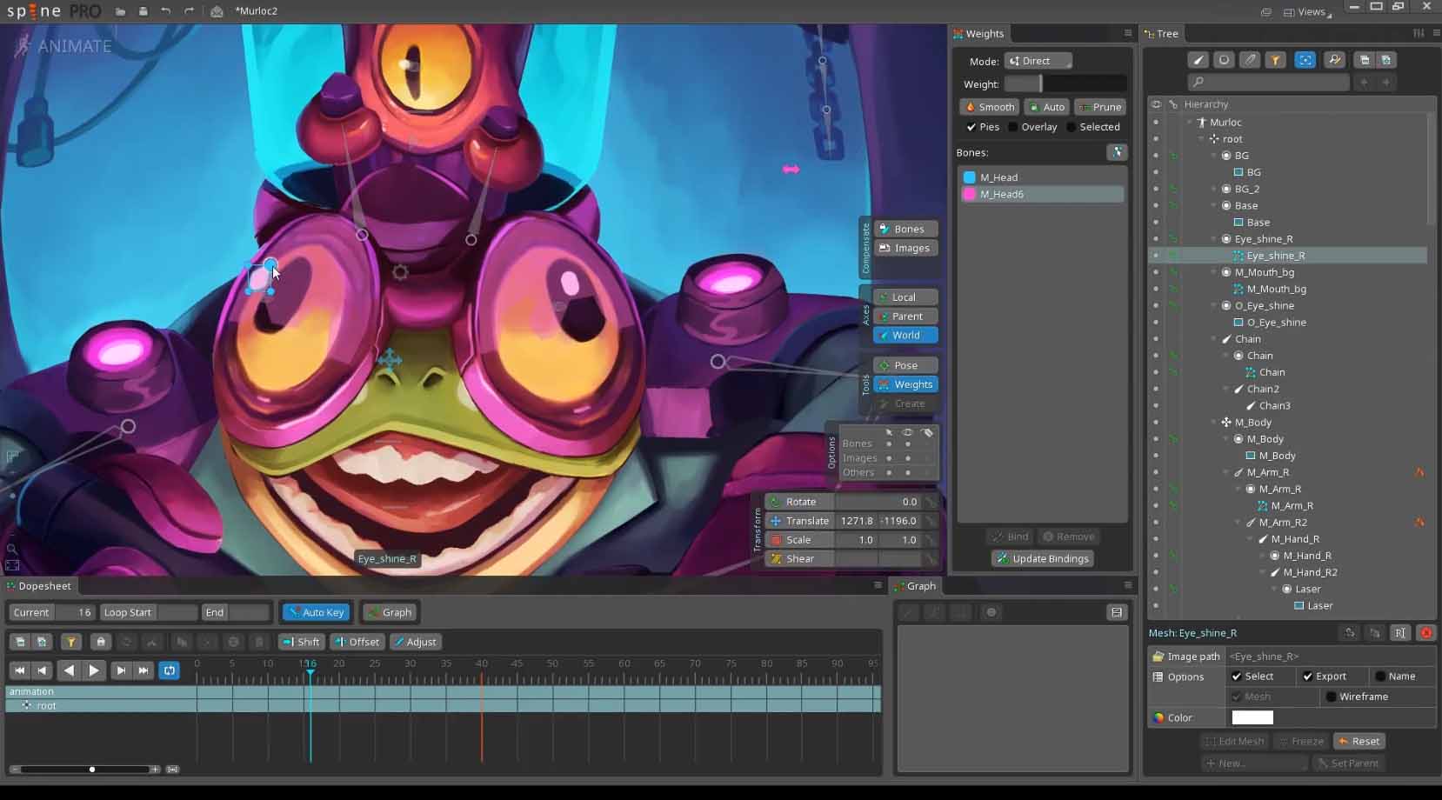The width and height of the screenshot is (1442, 800).
Task: Click the Tree search input field
Action: point(1269,82)
